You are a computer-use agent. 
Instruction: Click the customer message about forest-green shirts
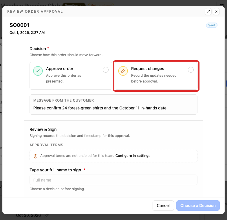pyautogui.click(x=100, y=108)
